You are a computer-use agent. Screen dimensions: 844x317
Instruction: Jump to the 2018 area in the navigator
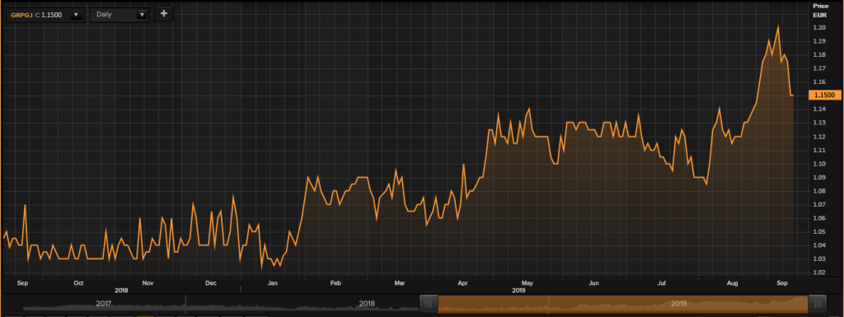[x=367, y=304]
